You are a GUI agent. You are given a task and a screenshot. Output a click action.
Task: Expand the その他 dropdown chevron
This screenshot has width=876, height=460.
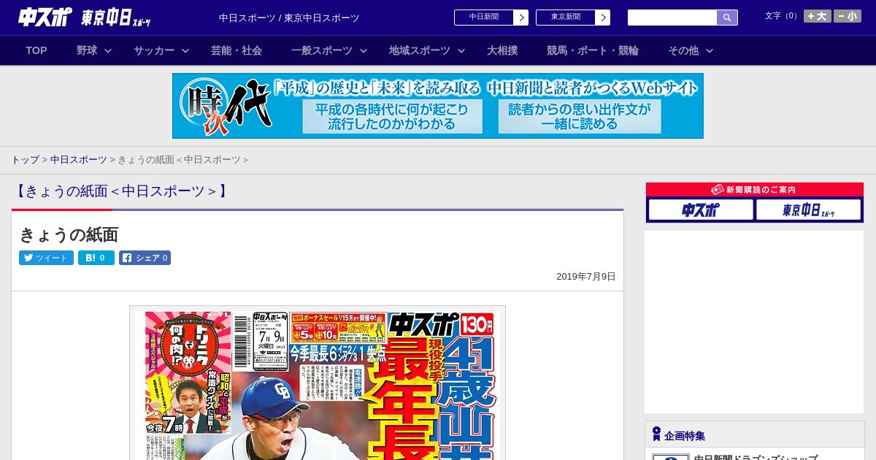click(x=710, y=50)
